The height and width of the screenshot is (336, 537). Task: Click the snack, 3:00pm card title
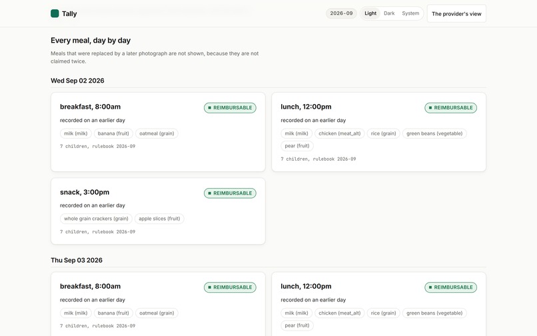click(85, 193)
